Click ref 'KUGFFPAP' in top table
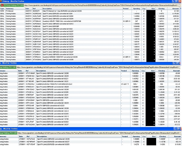Viewport: 182px width, 146px height. click(x=37, y=19)
